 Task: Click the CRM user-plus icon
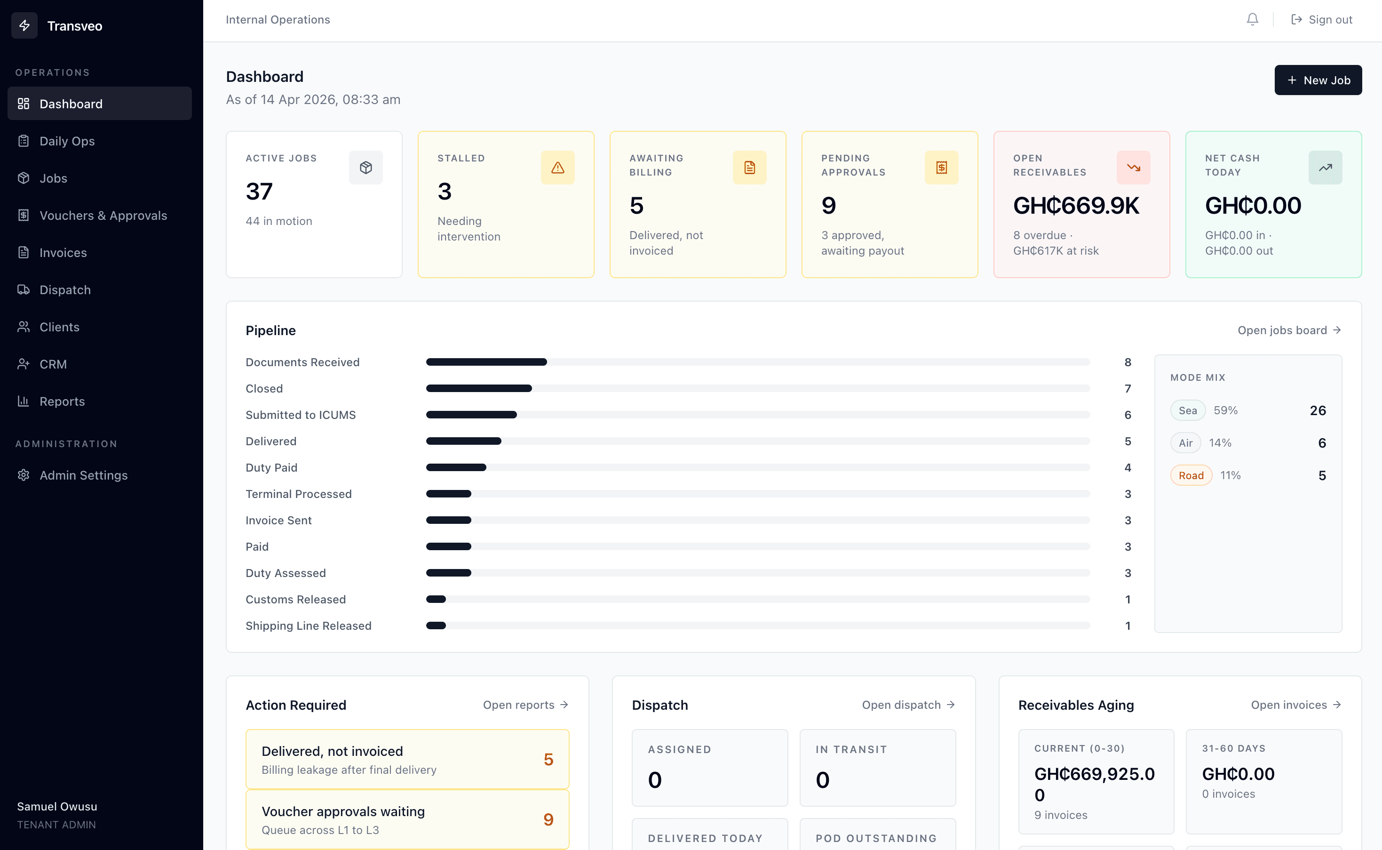coord(24,364)
